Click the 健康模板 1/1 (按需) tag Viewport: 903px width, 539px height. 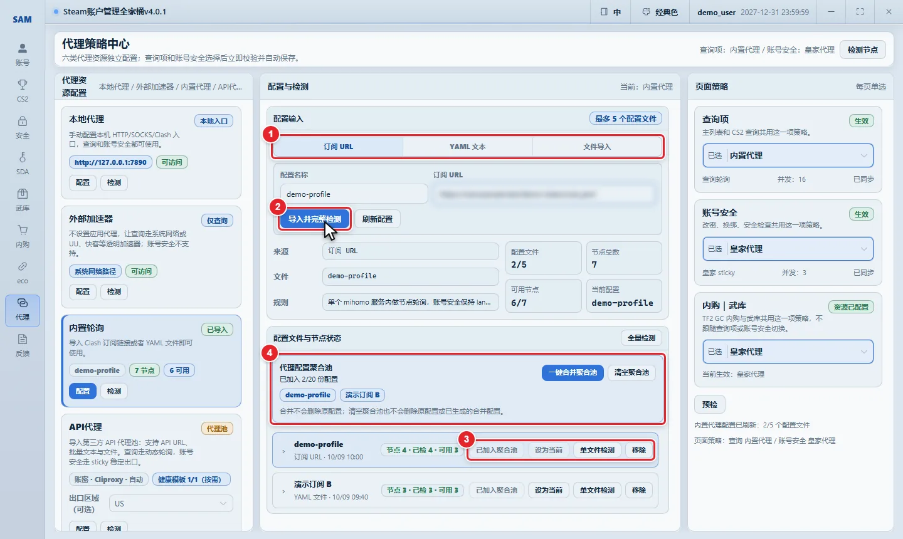click(191, 479)
